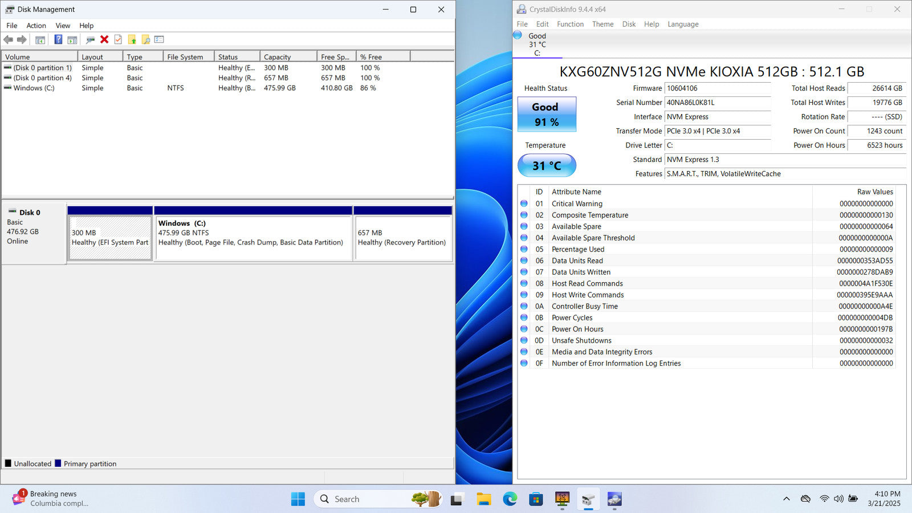The width and height of the screenshot is (912, 513).
Task: Open the Breaking news widget on taskbar
Action: [50, 499]
